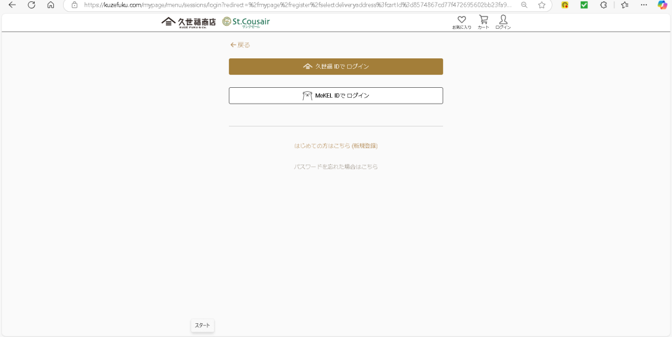
Task: Click the St.Cousair logo
Action: 246,22
